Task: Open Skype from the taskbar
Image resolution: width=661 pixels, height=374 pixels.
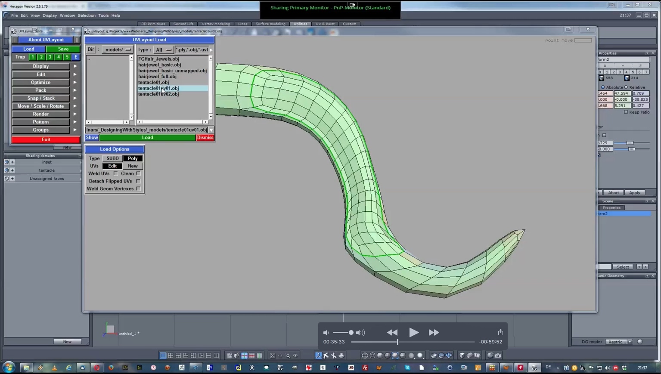Action: (x=407, y=368)
